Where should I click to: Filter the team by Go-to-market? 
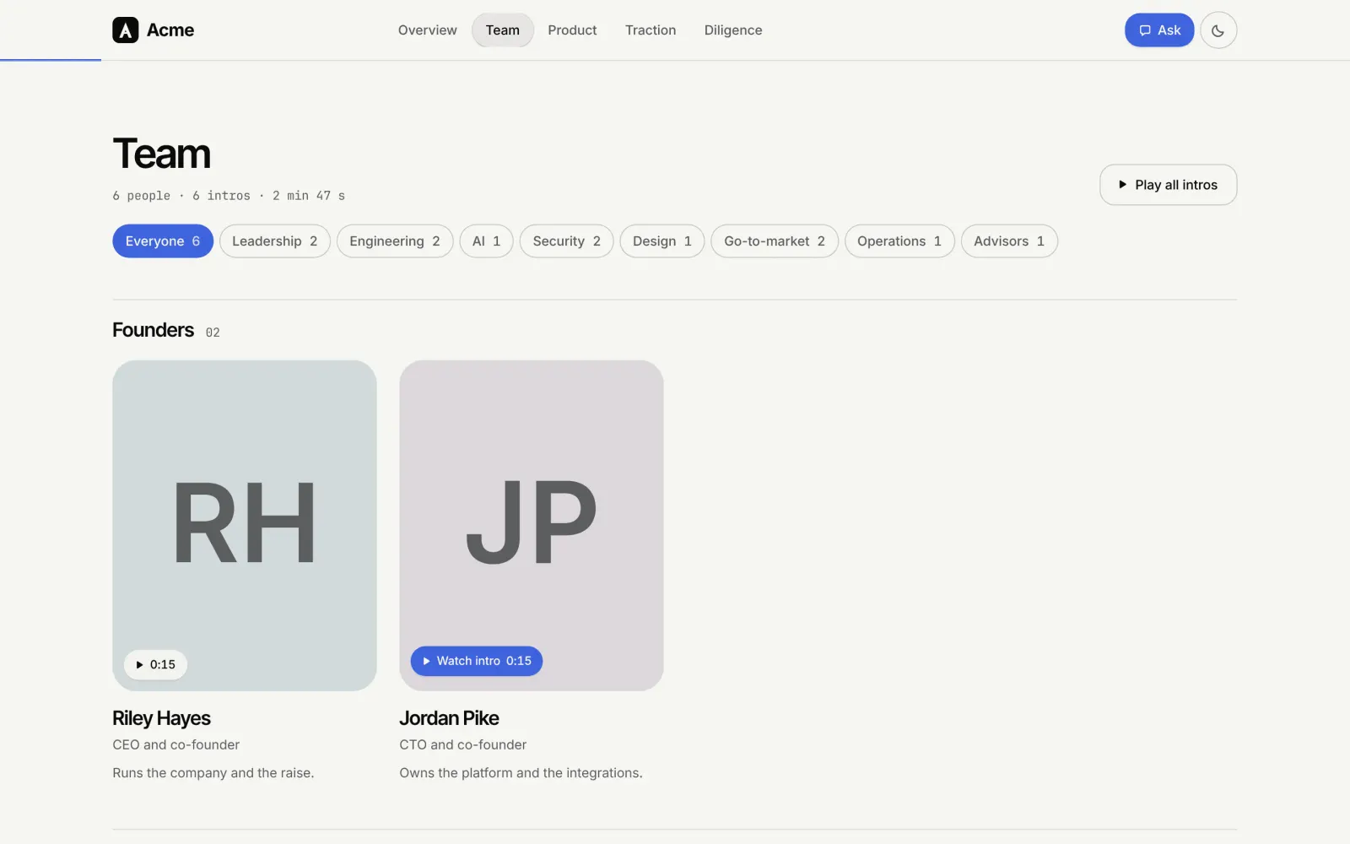[775, 241]
